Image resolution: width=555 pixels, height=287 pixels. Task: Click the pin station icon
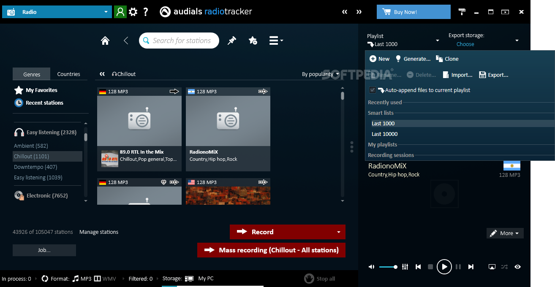(232, 41)
